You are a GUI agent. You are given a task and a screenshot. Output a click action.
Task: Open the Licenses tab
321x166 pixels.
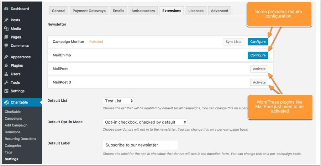[196, 11]
